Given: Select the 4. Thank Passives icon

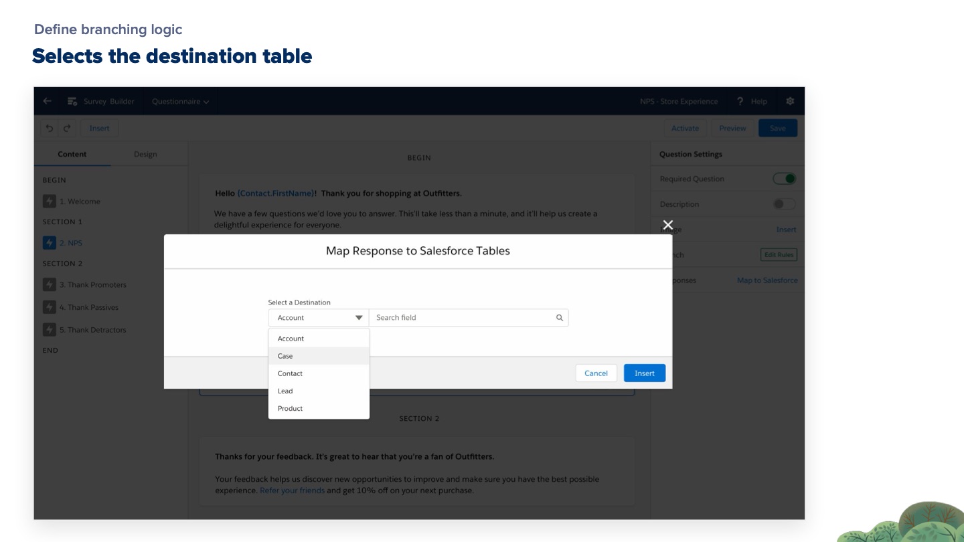Looking at the screenshot, I should [49, 307].
